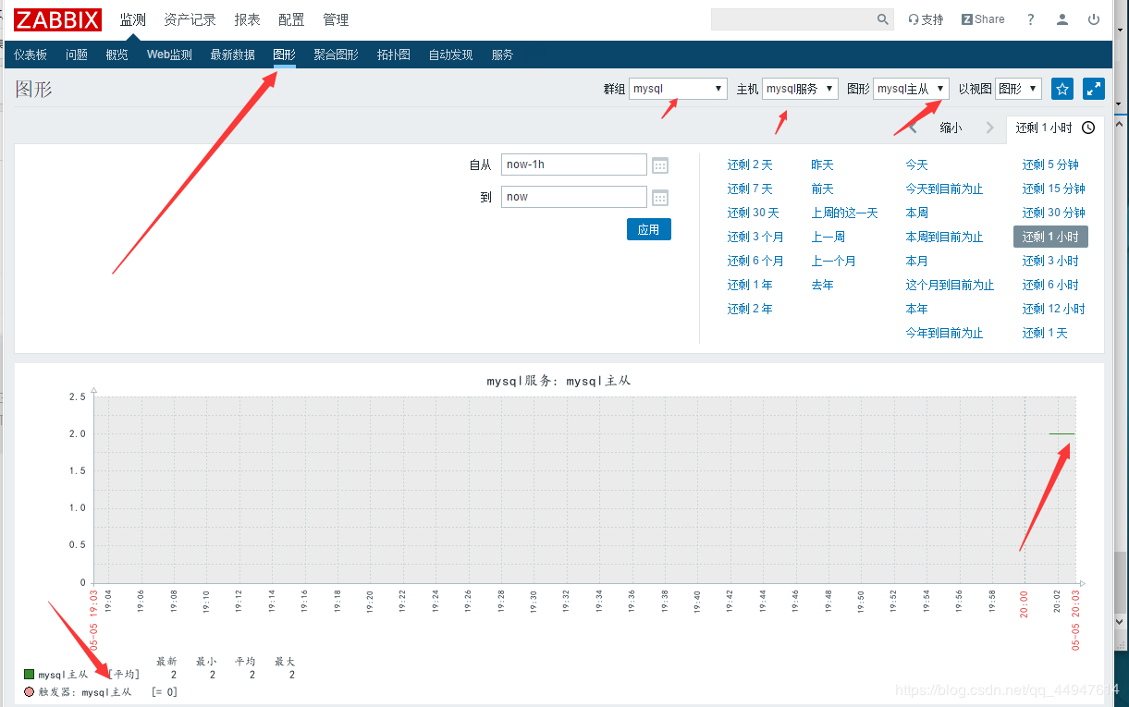Select 本周 time range
Image resolution: width=1129 pixels, height=707 pixels.
916,213
